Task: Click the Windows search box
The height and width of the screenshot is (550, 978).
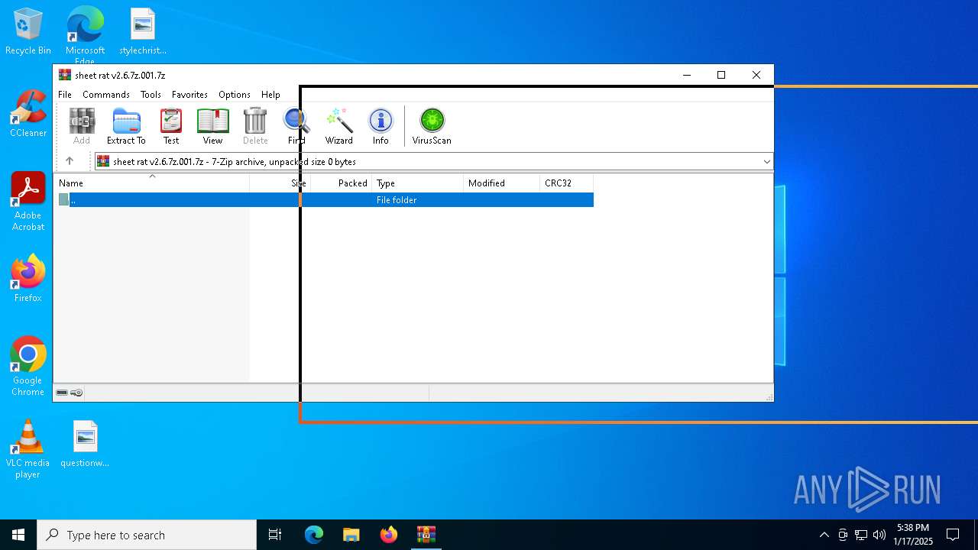Action: 147,535
